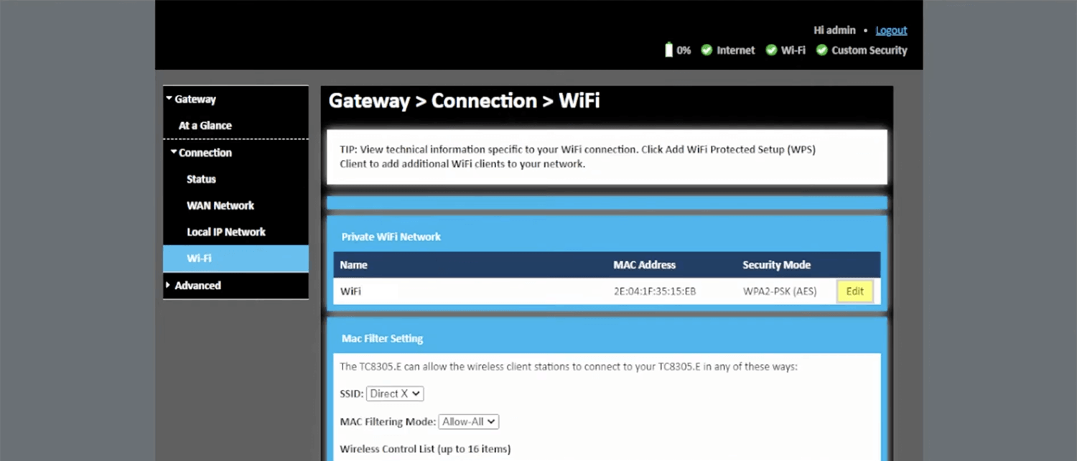Click the WiFi network name in table
This screenshot has height=461, width=1077.
tap(350, 292)
